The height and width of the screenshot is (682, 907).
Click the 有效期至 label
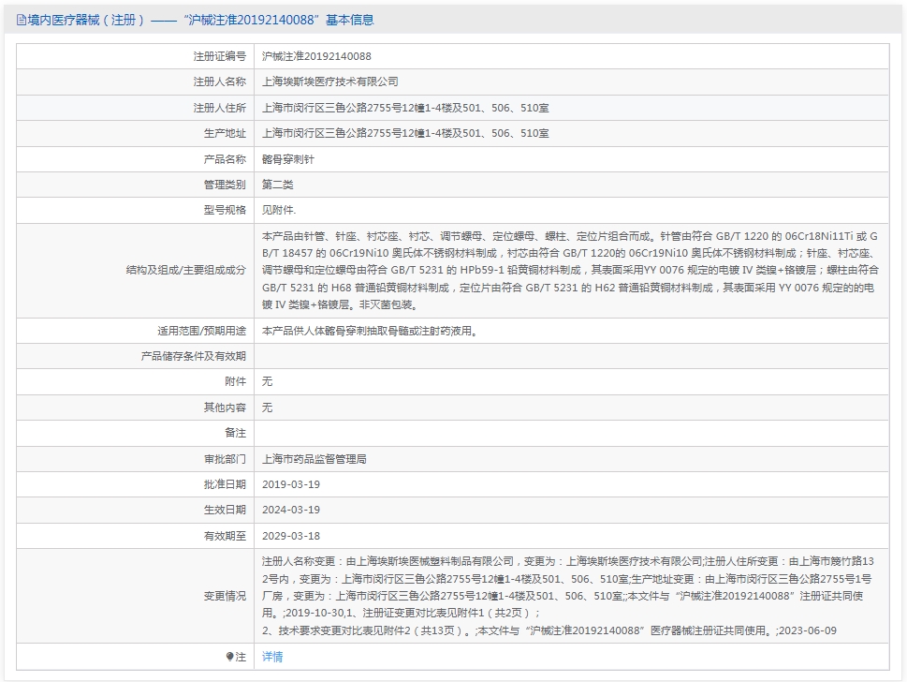coord(225,536)
